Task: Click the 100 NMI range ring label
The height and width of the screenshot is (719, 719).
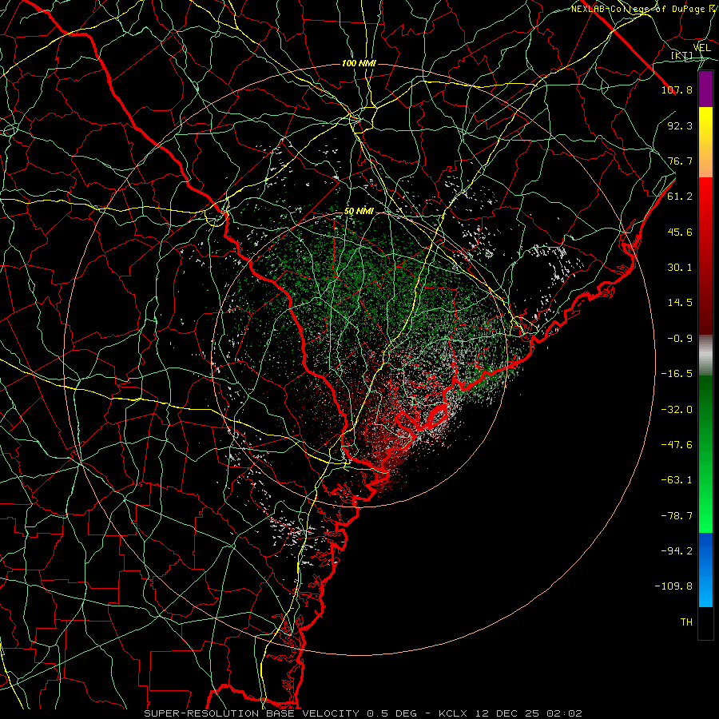Action: click(359, 63)
